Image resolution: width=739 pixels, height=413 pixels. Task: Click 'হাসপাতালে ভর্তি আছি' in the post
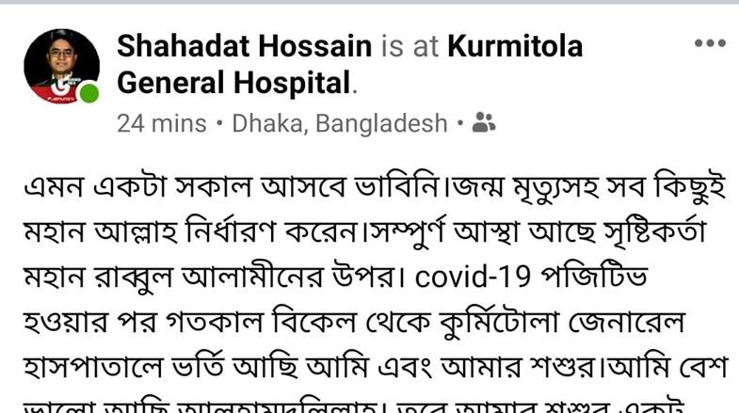click(x=161, y=367)
